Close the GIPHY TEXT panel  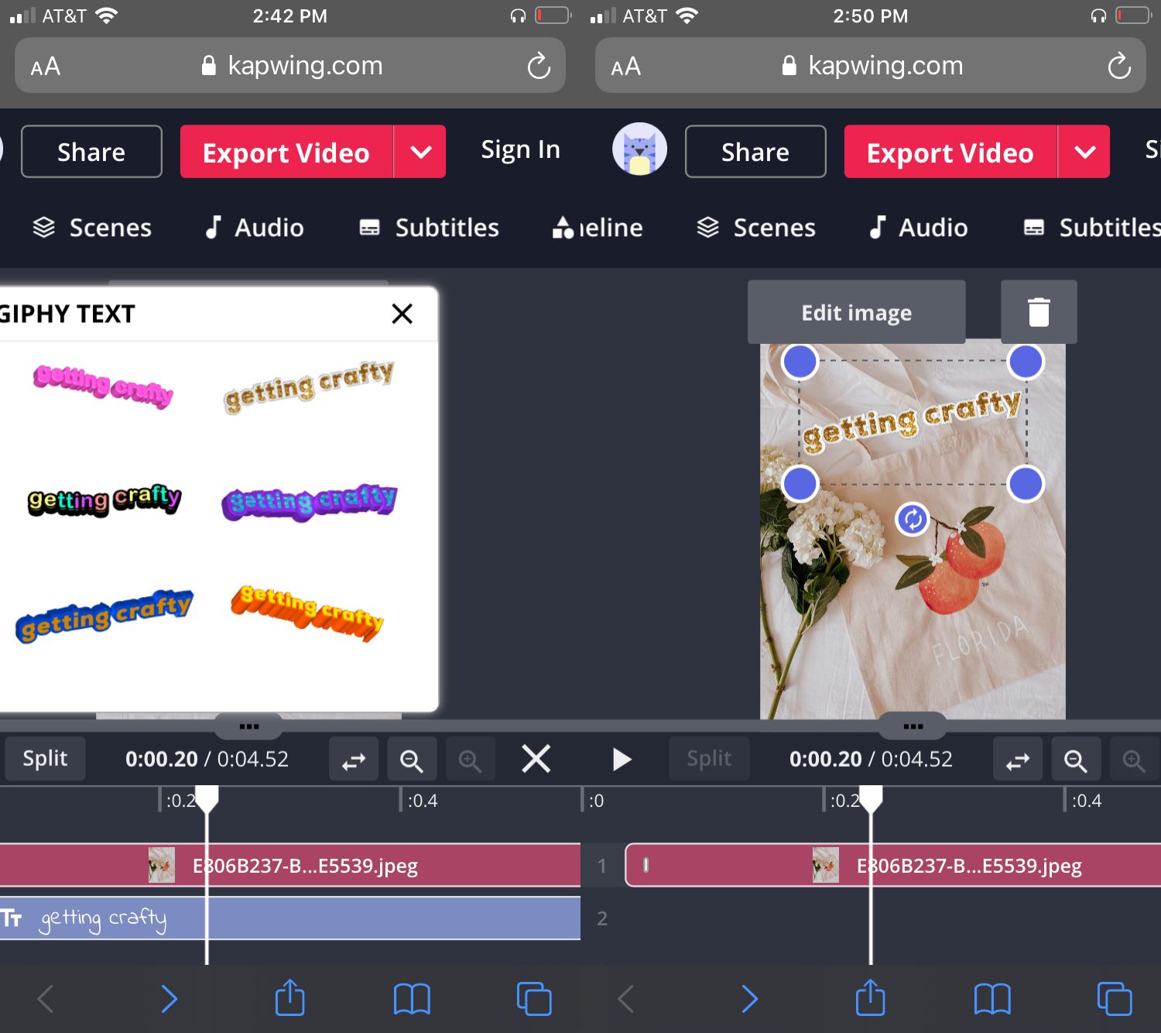coord(402,314)
